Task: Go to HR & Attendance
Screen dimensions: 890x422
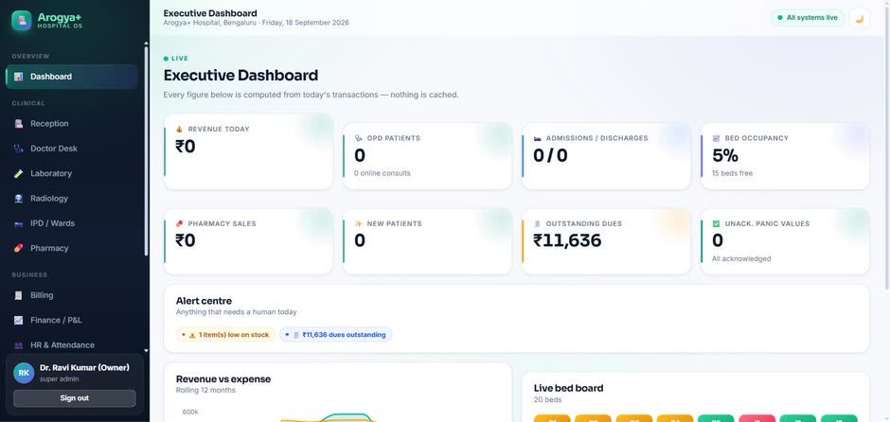Action: 72,344
